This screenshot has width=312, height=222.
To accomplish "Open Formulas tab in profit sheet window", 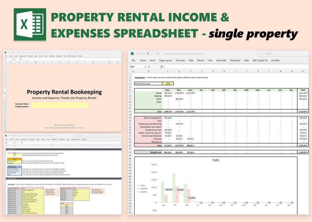I will pyautogui.click(x=180, y=60).
